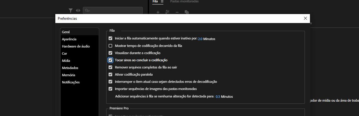
Task: Toggle Visualizar durante a codificação checkbox
Action: (110, 53)
